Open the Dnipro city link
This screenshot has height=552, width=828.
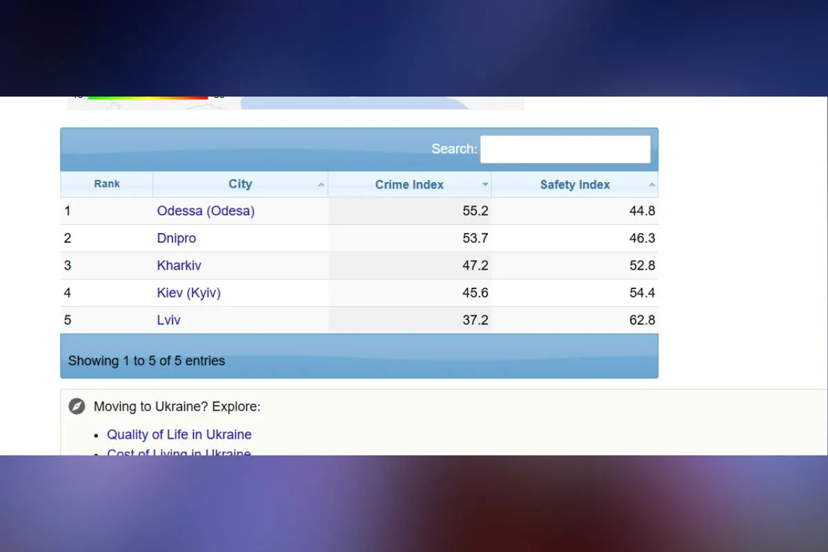(177, 238)
